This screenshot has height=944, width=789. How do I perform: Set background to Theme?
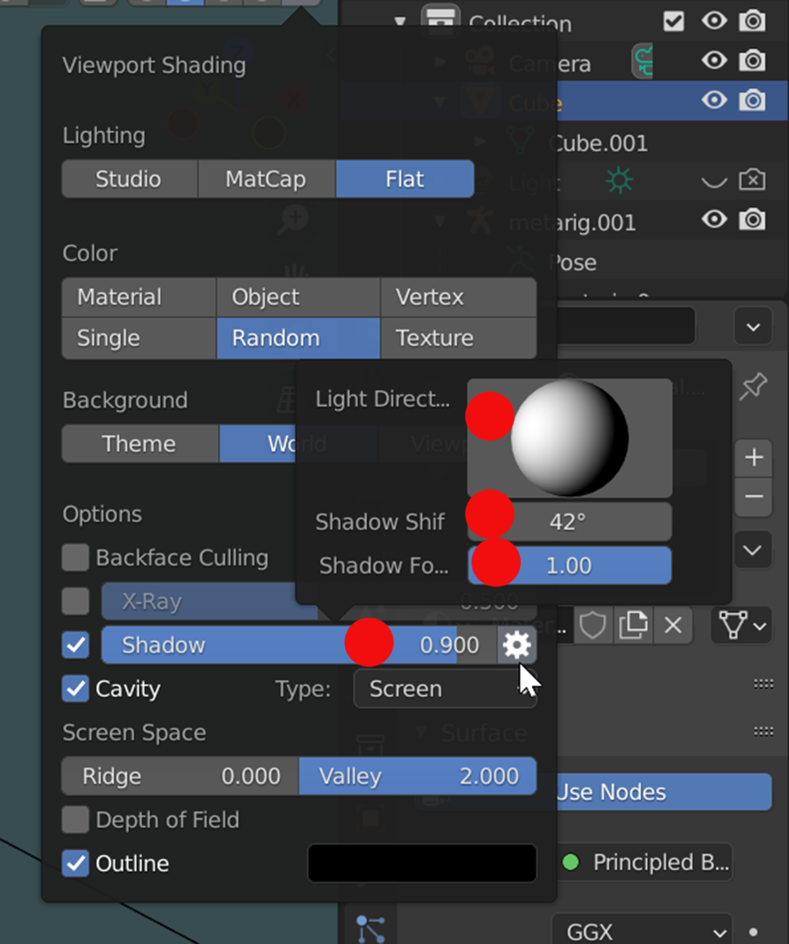click(139, 443)
